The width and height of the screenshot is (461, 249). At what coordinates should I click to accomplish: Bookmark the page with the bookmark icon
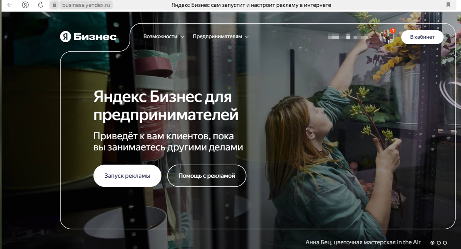[x=448, y=5]
